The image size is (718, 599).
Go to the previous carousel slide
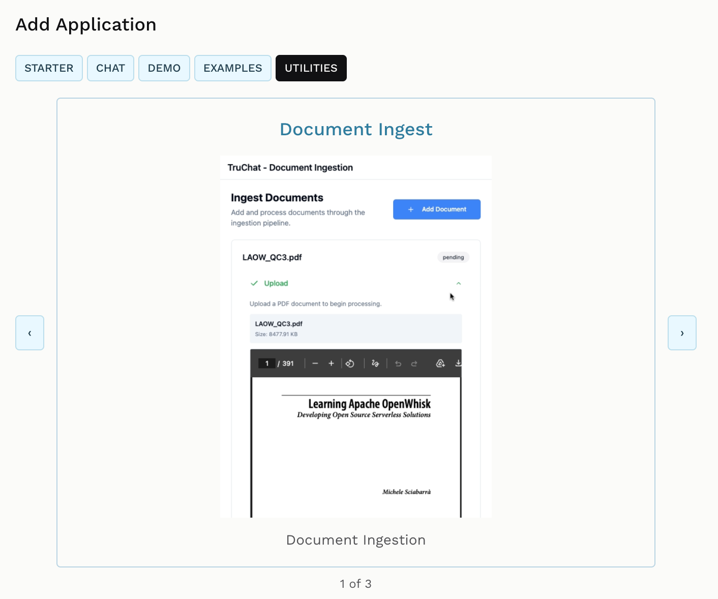pos(29,333)
